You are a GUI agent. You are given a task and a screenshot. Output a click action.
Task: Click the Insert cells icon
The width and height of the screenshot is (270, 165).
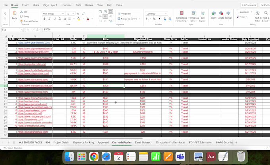tap(214, 13)
